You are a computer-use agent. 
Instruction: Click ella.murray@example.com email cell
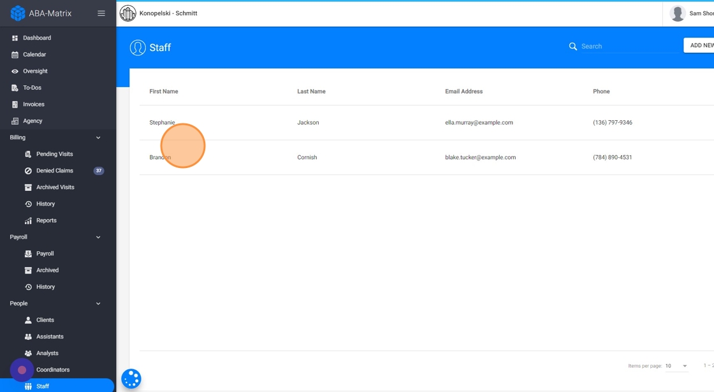pos(479,123)
